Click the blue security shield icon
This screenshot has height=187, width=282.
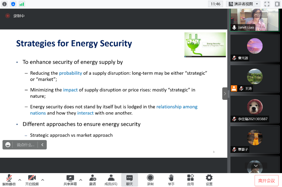click(x=13, y=4)
